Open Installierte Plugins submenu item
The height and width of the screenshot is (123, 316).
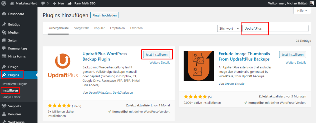pos(15,84)
